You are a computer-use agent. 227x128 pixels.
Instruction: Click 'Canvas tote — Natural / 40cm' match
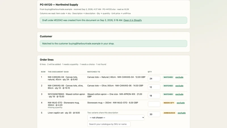point(116,77)
